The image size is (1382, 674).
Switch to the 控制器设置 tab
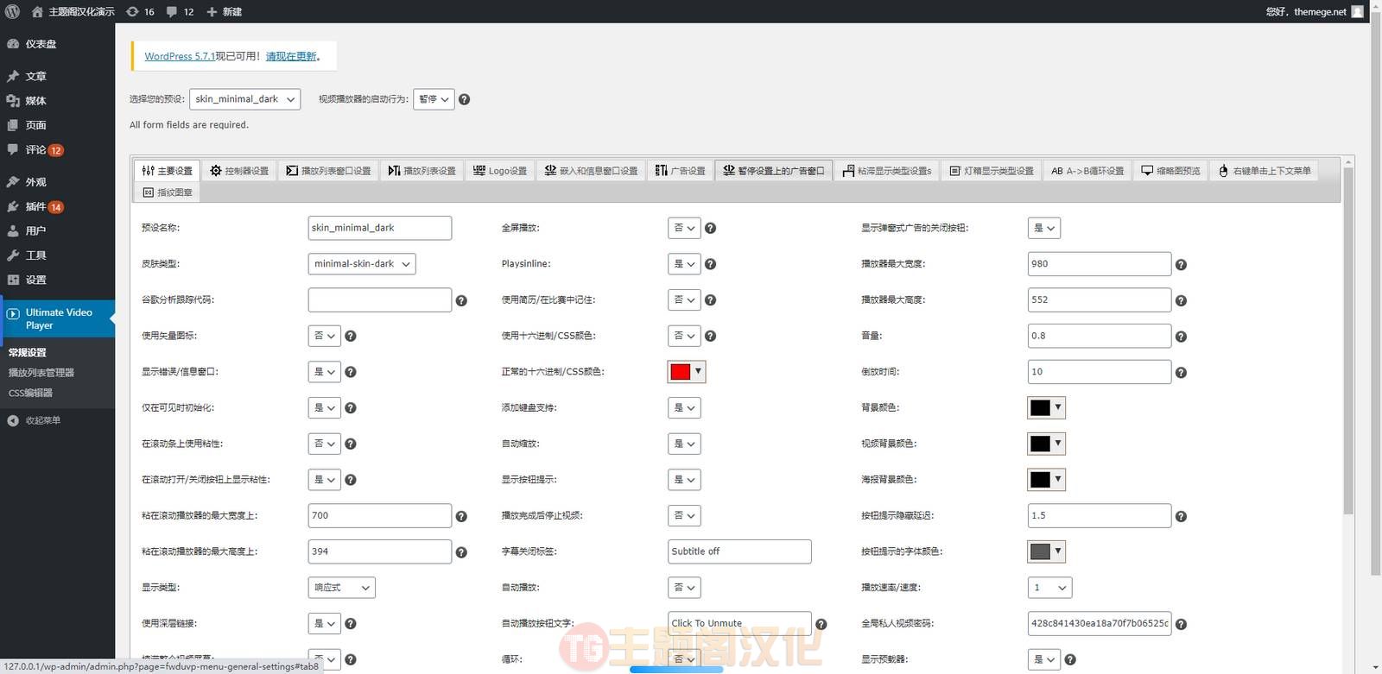tap(239, 171)
